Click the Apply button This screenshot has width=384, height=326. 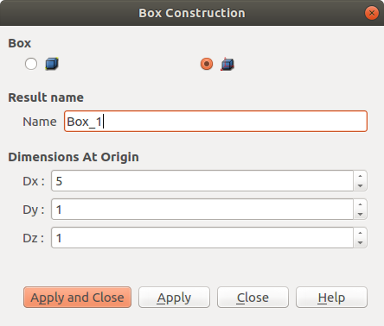[x=174, y=298]
